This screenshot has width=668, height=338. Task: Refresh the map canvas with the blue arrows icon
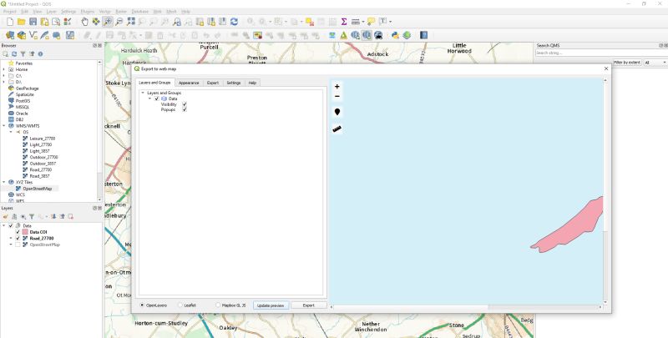click(x=234, y=22)
